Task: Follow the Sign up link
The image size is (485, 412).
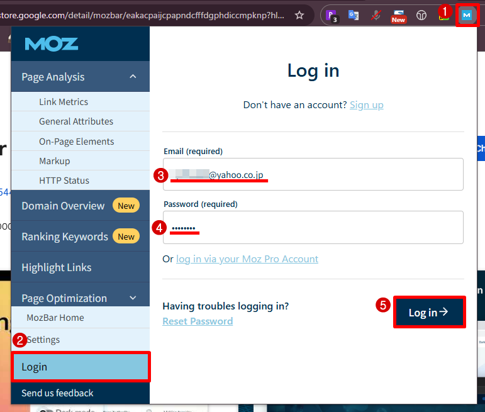Action: tap(366, 105)
